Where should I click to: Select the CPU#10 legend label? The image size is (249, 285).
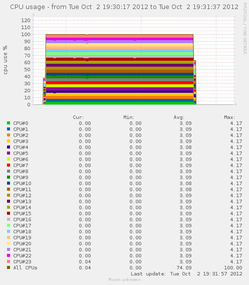pyautogui.click(x=22, y=184)
